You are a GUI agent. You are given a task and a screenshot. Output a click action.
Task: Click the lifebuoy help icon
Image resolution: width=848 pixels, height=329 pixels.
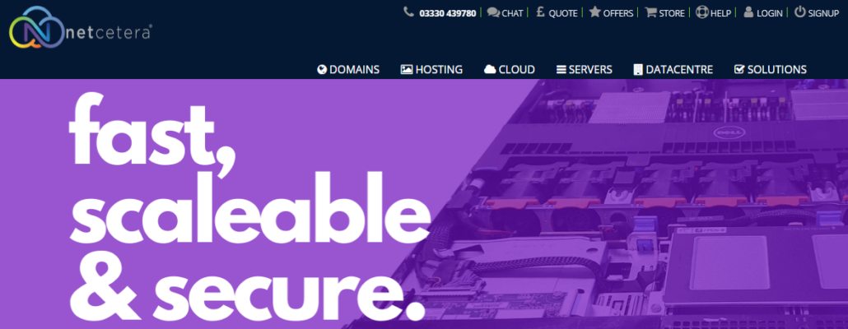pos(702,12)
